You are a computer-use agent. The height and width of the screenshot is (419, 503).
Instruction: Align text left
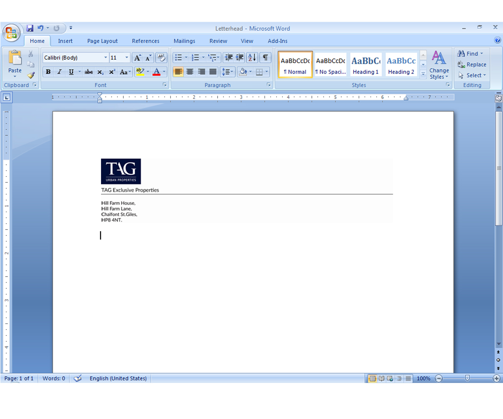point(178,72)
